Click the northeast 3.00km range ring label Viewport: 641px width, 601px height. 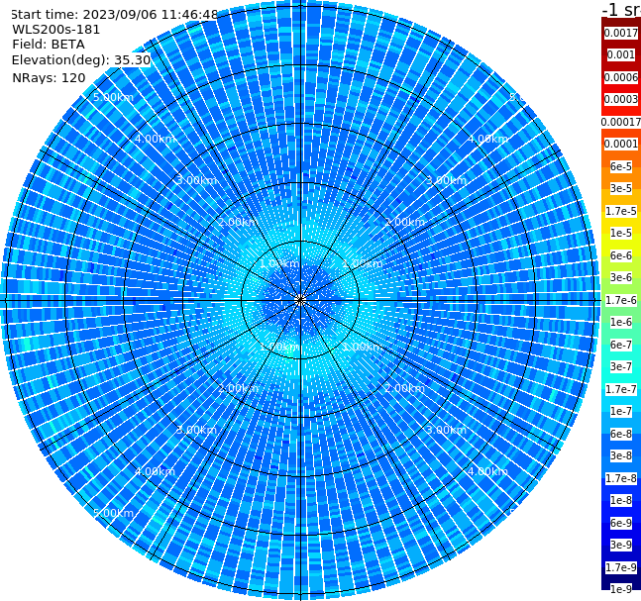(x=446, y=180)
